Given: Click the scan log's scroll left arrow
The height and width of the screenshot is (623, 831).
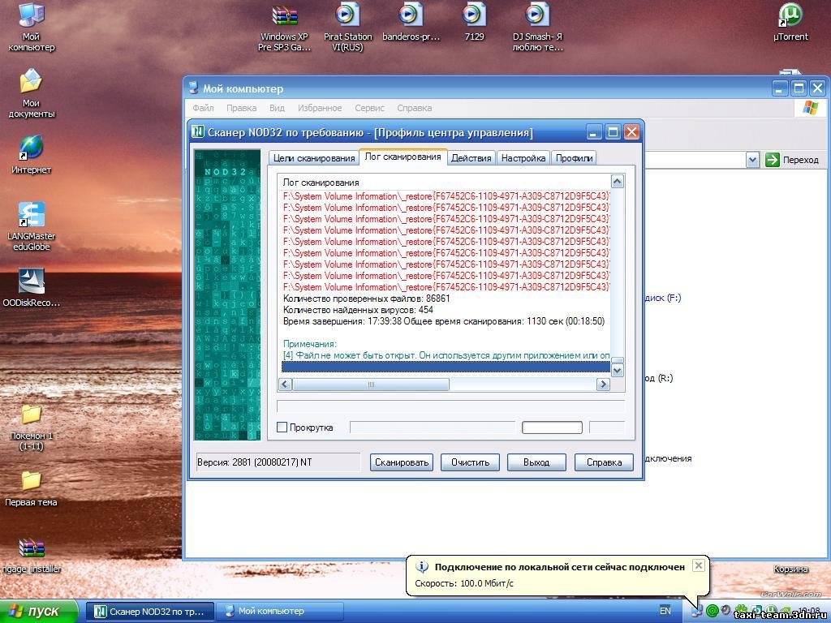Looking at the screenshot, I should (285, 384).
